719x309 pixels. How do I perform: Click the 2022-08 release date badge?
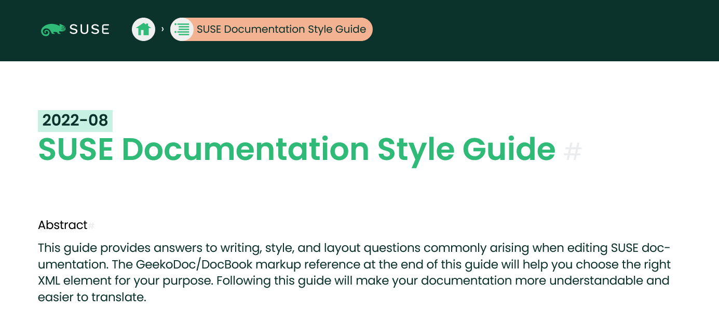pos(75,121)
